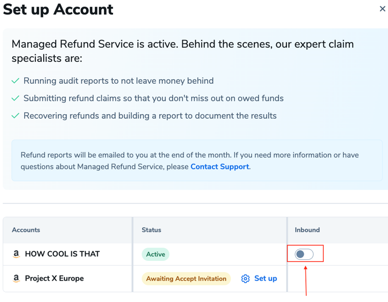The image size is (388, 302).
Task: Click the Set up link text
Action: click(x=265, y=278)
